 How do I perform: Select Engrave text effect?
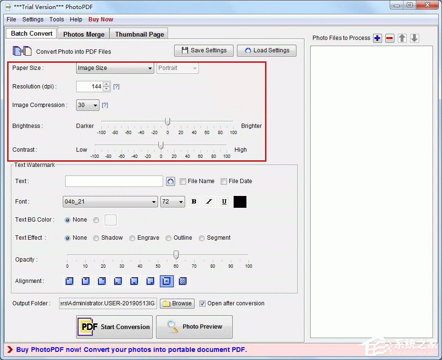pos(132,238)
